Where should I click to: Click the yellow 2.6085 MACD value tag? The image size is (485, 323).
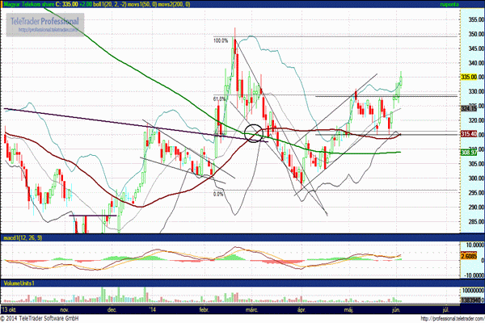click(x=469, y=256)
